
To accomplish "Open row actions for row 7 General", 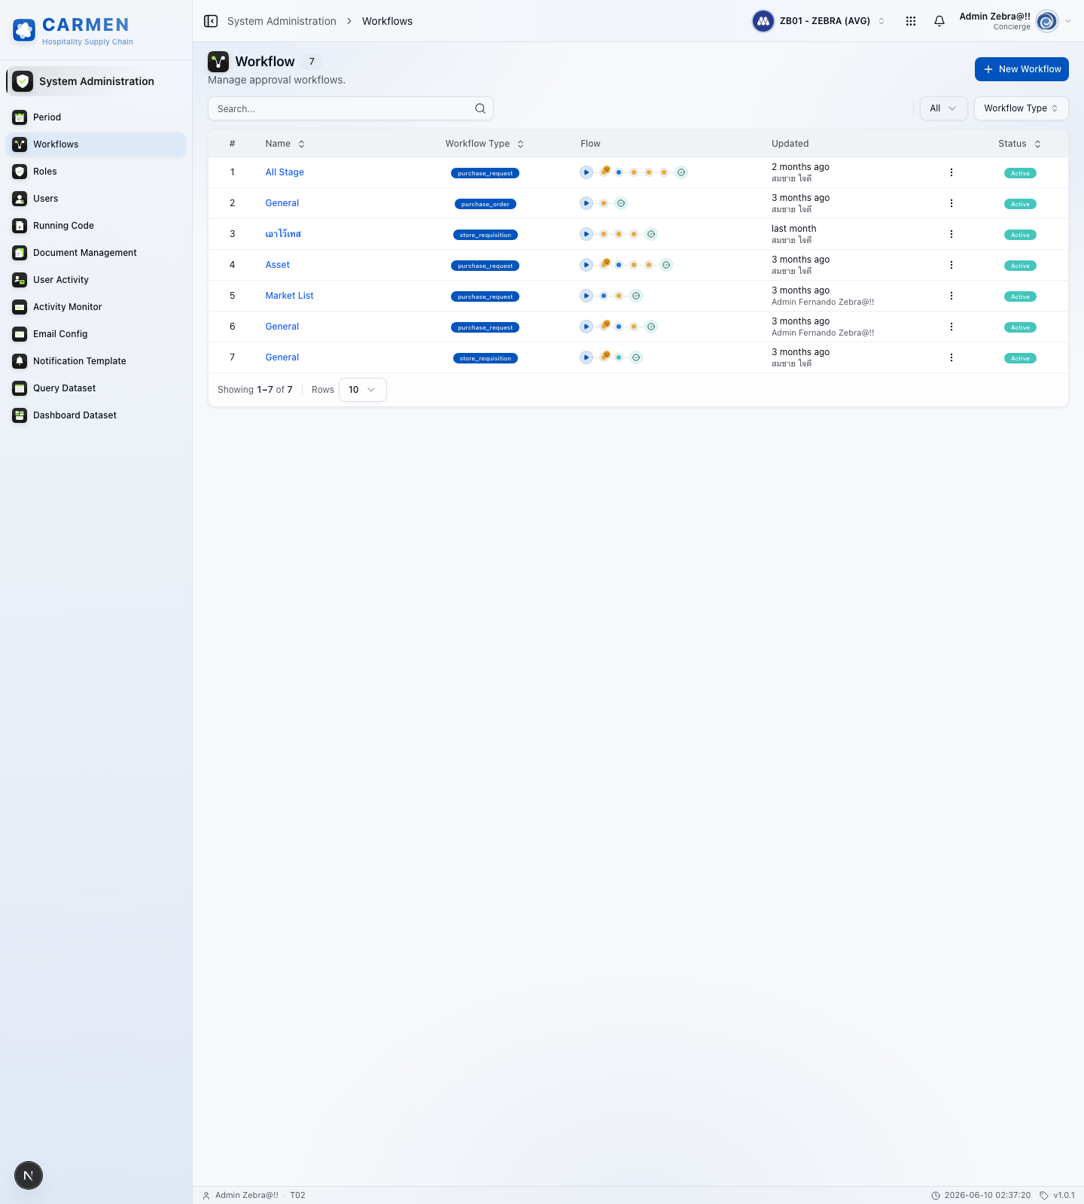I will pos(952,357).
